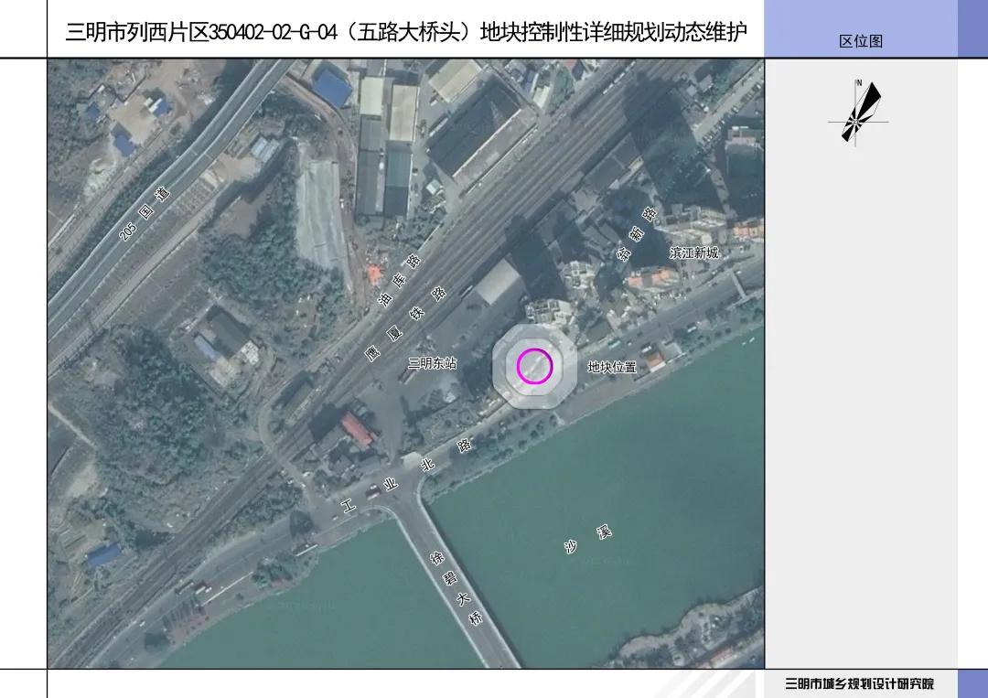Image resolution: width=988 pixels, height=698 pixels.
Task: Click the satellite map image
Action: 406,363
